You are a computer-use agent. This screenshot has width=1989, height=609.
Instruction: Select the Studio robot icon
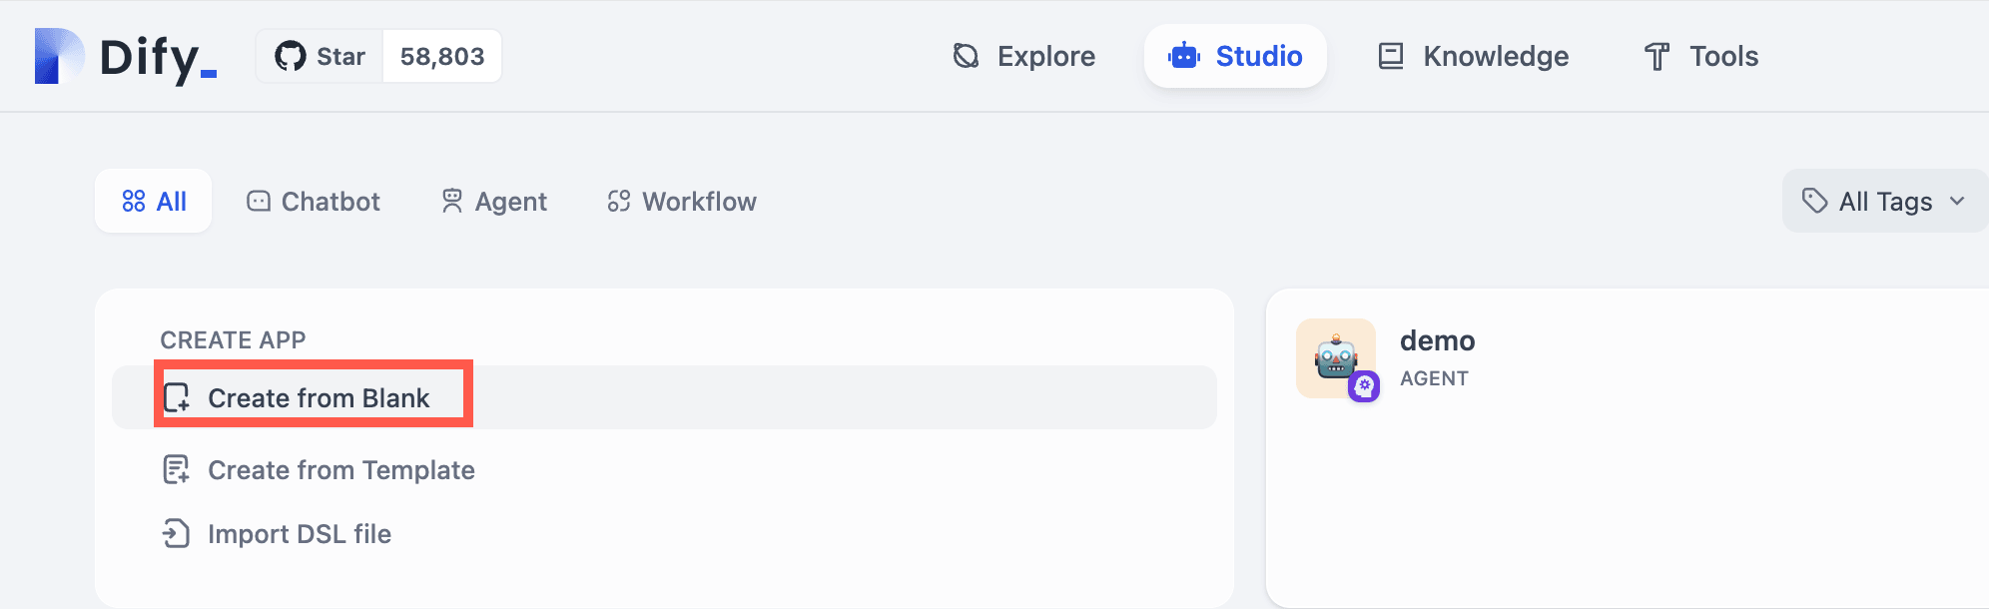[x=1184, y=56]
